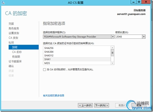This screenshot has height=112, width=153.
Task: Click the hash list scroll up arrow
Action: click(112, 48)
